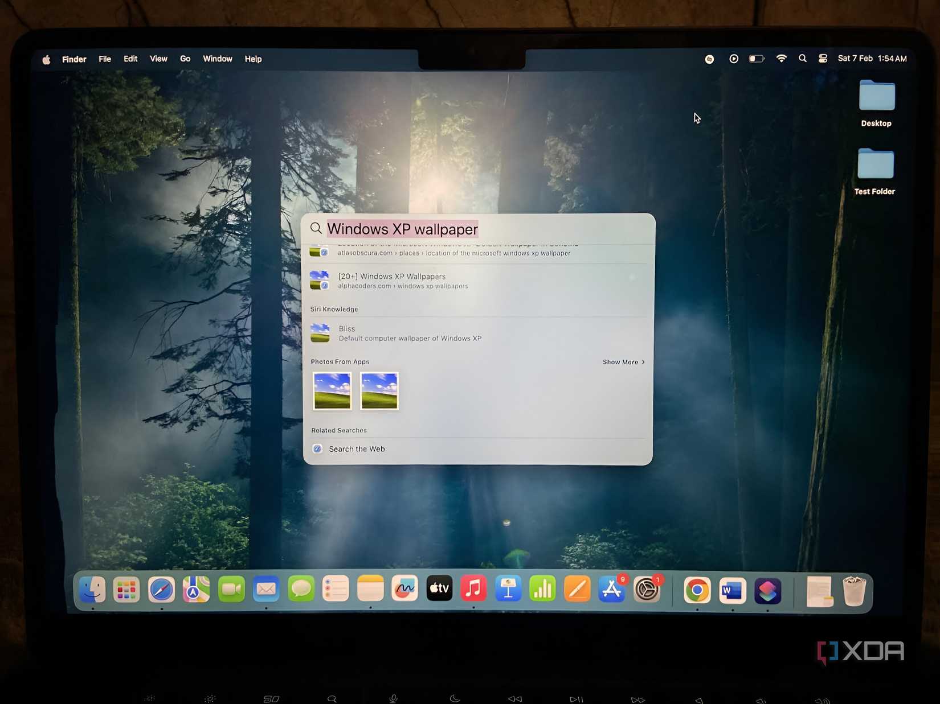Open Shortcuts app in the dock
This screenshot has width=940, height=704.
click(x=767, y=591)
